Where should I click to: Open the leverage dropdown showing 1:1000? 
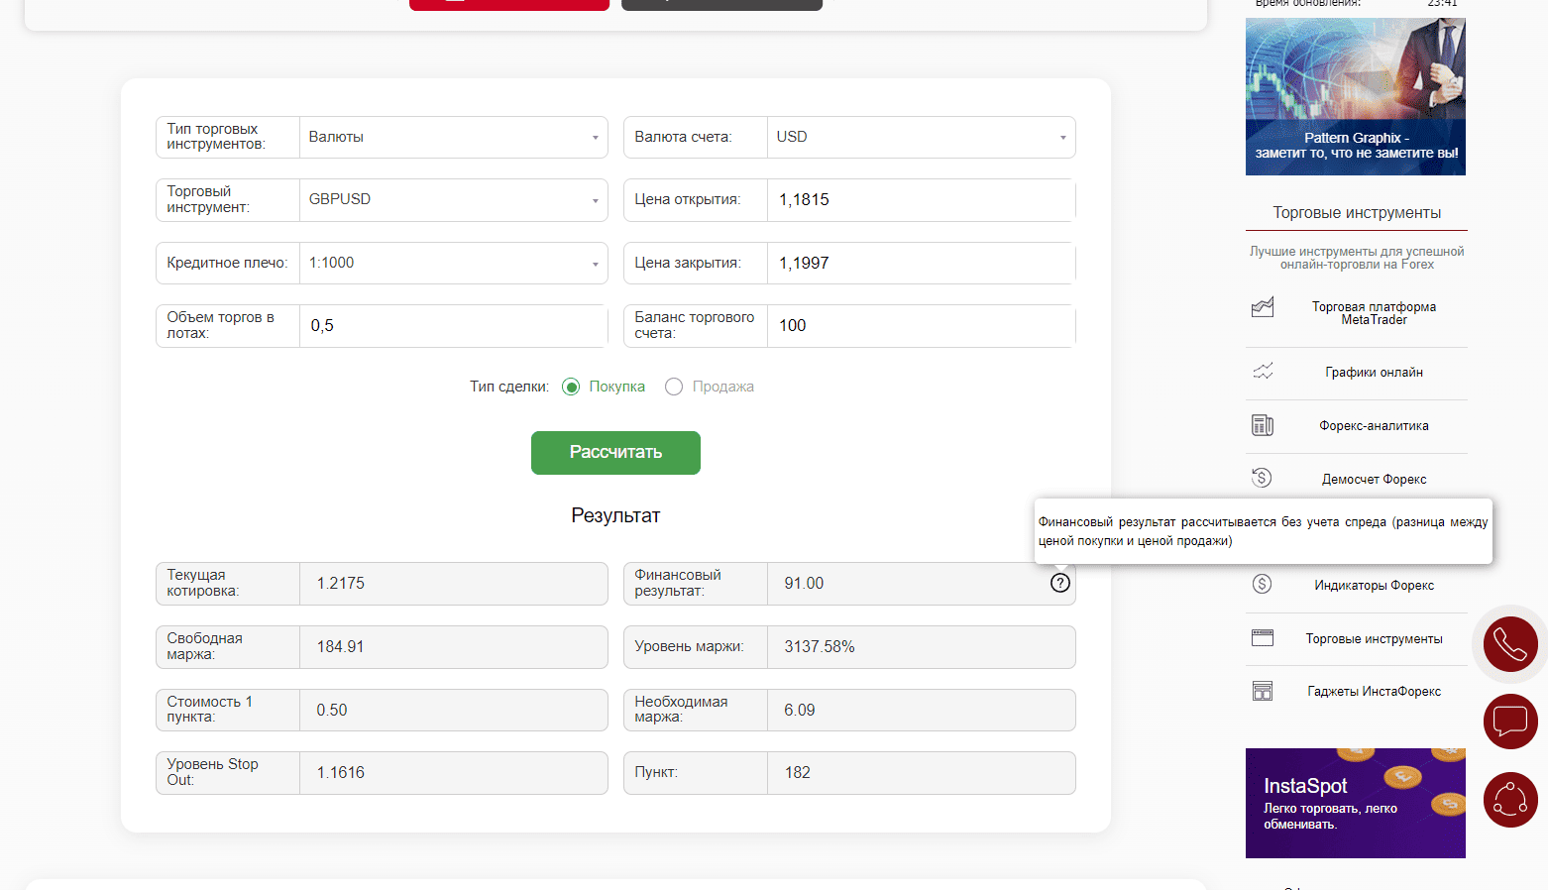tap(454, 263)
